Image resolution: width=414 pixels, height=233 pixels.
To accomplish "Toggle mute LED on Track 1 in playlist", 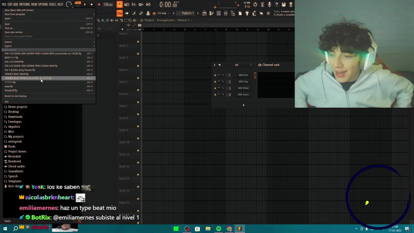I will pyautogui.click(x=138, y=42).
